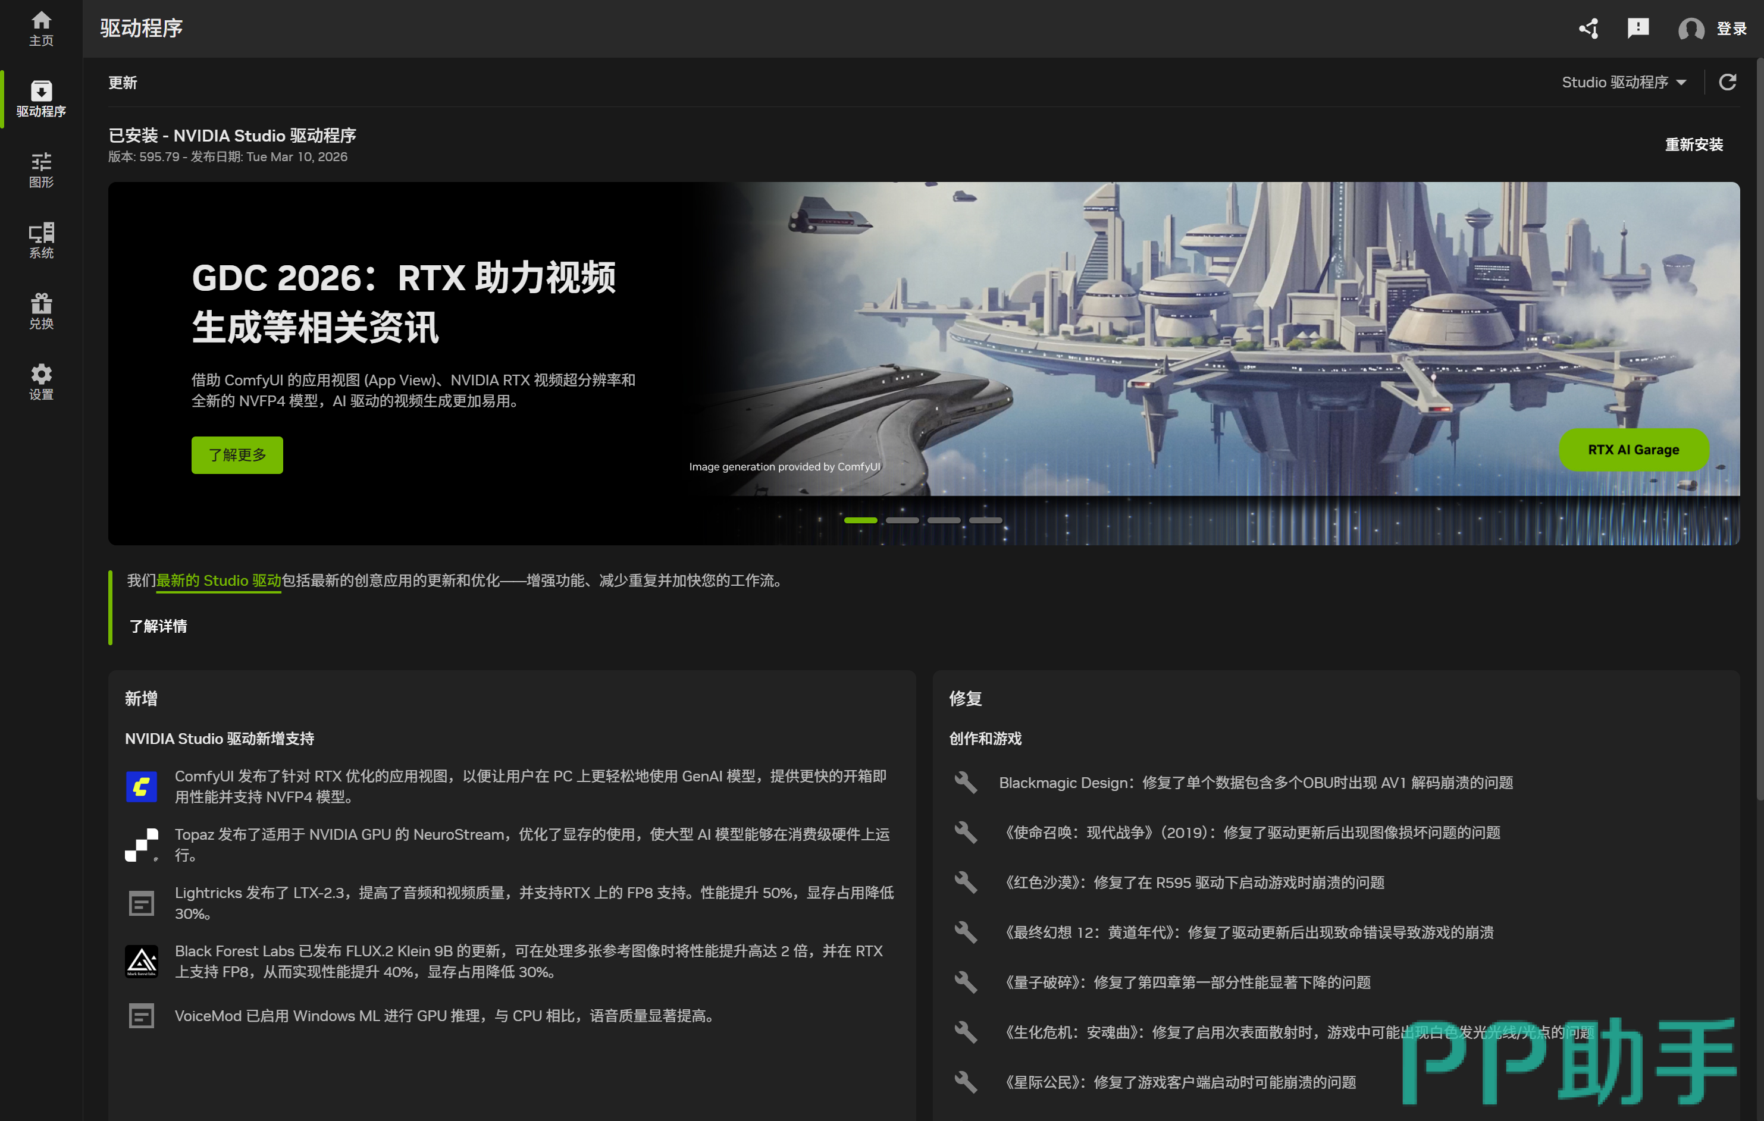Open the 驱动程序 drivers section
Screen dimensions: 1764x1121
[x=41, y=99]
